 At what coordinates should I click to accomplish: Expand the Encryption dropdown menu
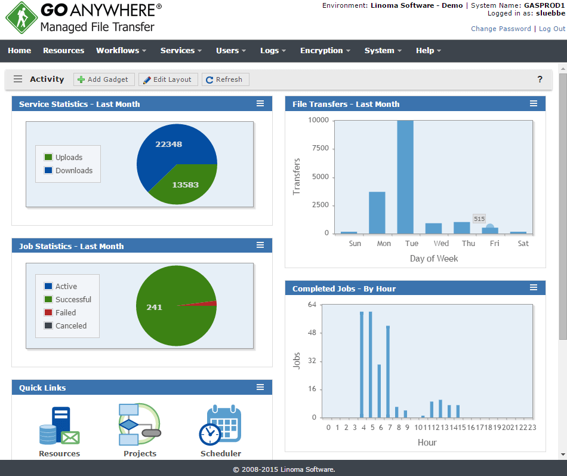(325, 51)
